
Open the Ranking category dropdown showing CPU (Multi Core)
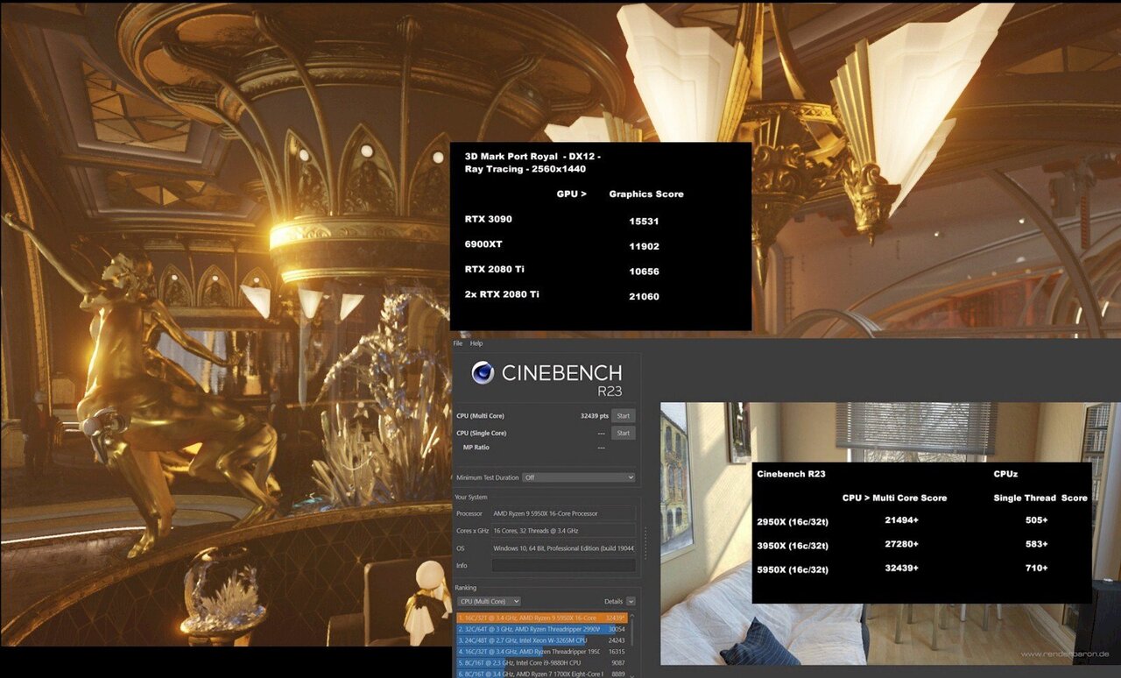[x=487, y=601]
